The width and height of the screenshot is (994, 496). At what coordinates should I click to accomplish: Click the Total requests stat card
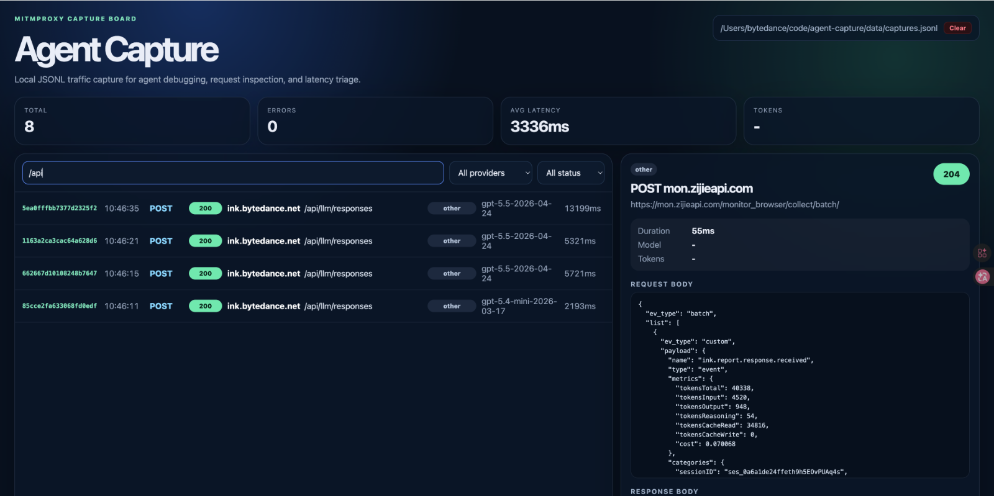click(x=132, y=121)
